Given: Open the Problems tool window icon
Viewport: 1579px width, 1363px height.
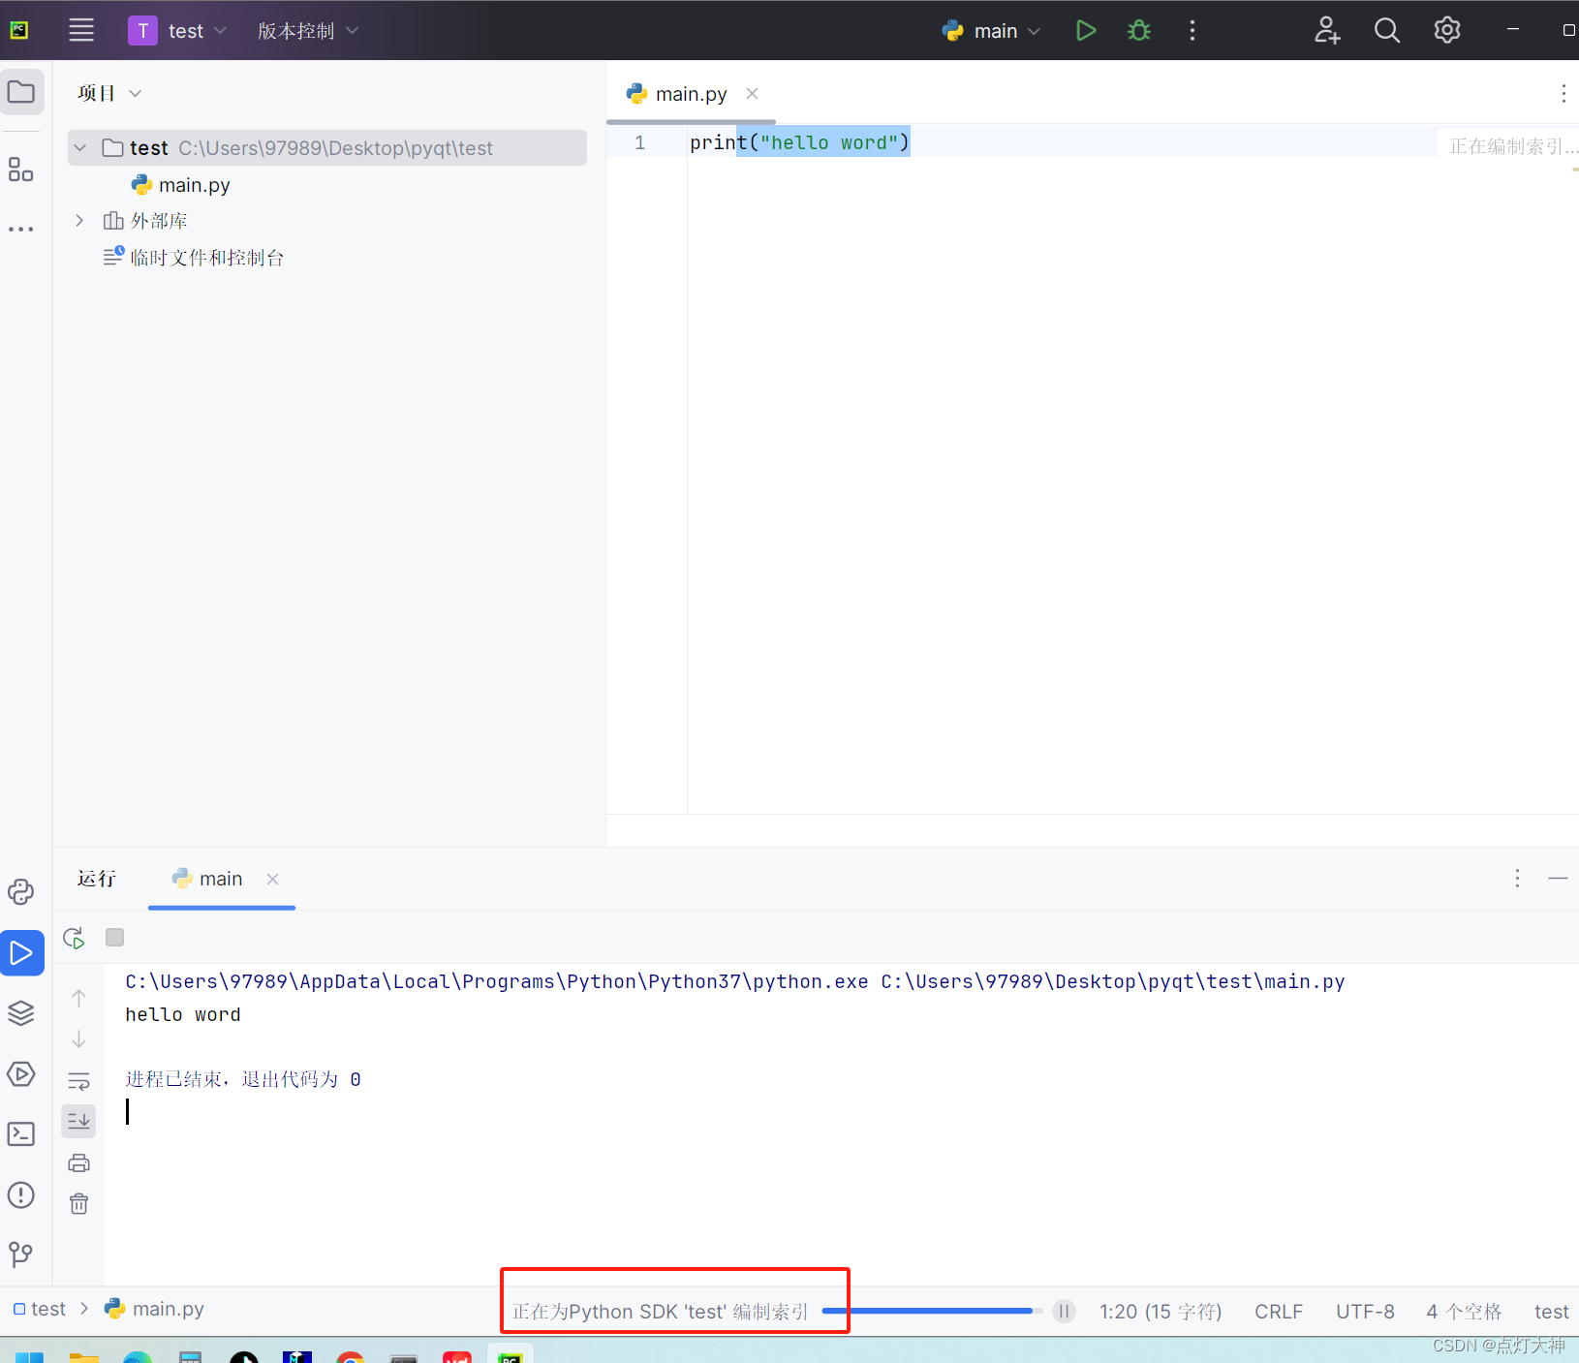Looking at the screenshot, I should click(21, 1195).
